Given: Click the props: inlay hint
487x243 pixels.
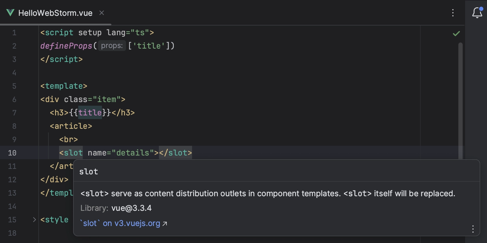Looking at the screenshot, I should pyautogui.click(x=112, y=46).
